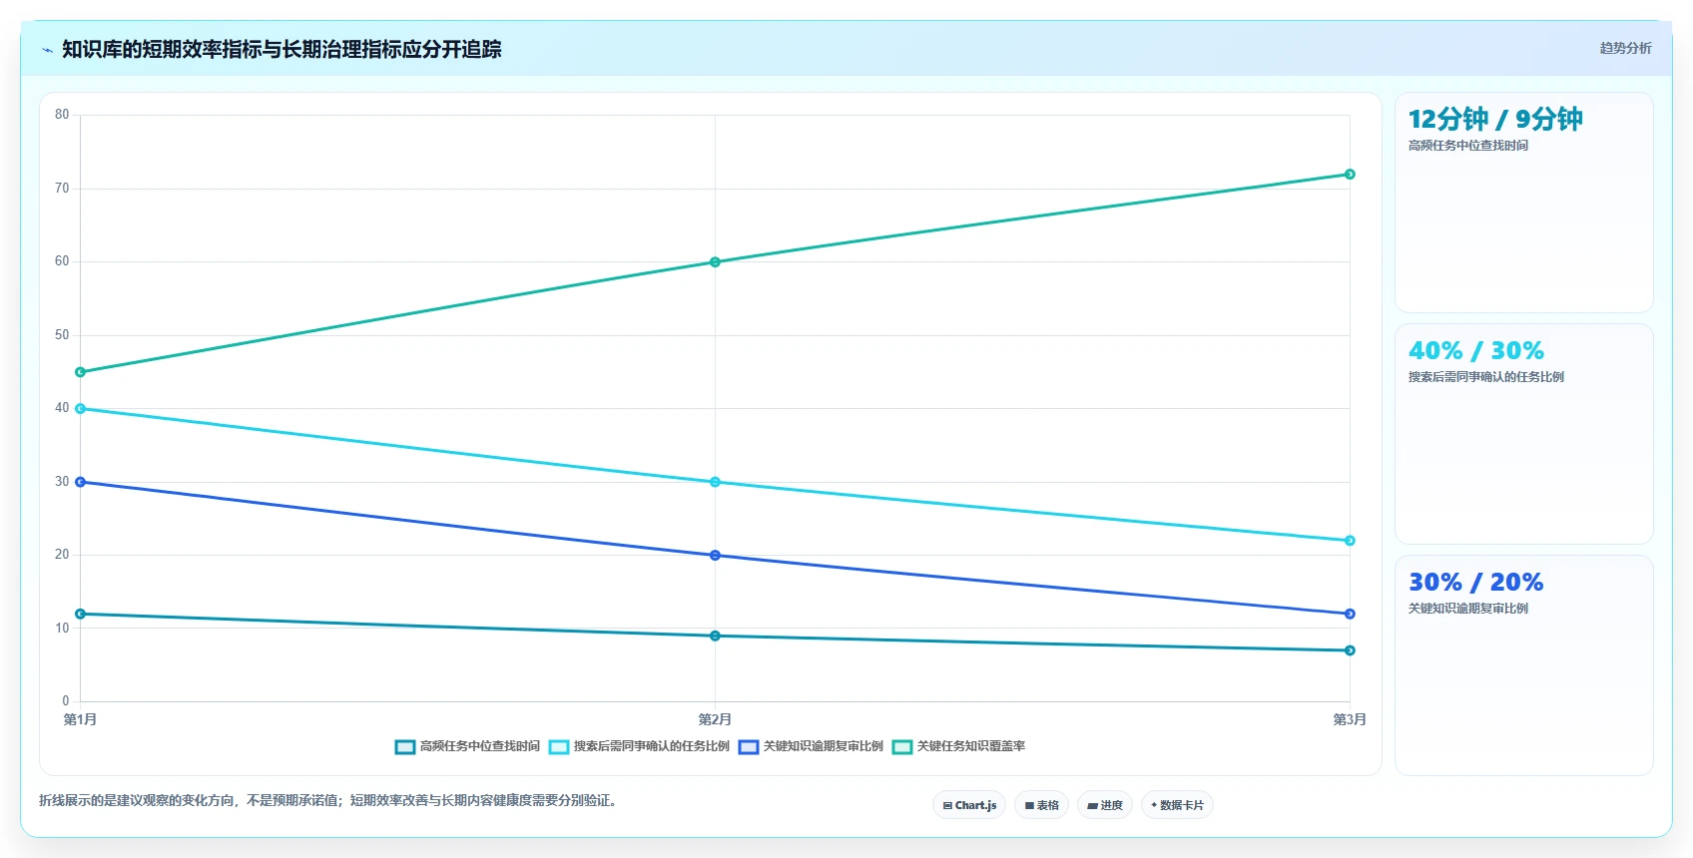
Task: Click the trend icon beside the header title
Action: tap(47, 50)
